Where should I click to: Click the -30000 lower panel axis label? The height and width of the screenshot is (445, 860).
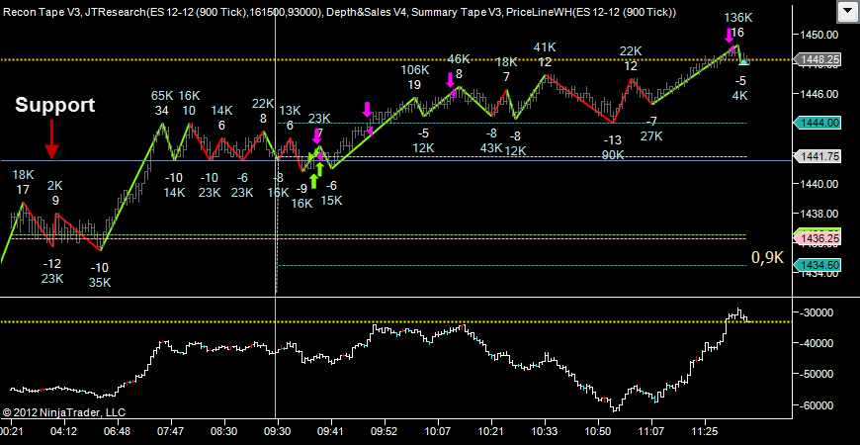[817, 312]
